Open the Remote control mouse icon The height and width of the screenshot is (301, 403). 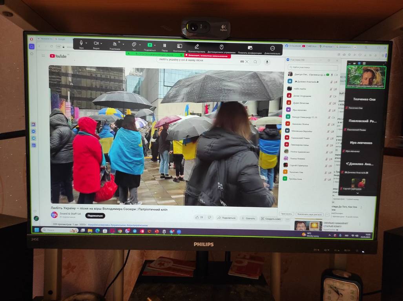[x=221, y=47]
